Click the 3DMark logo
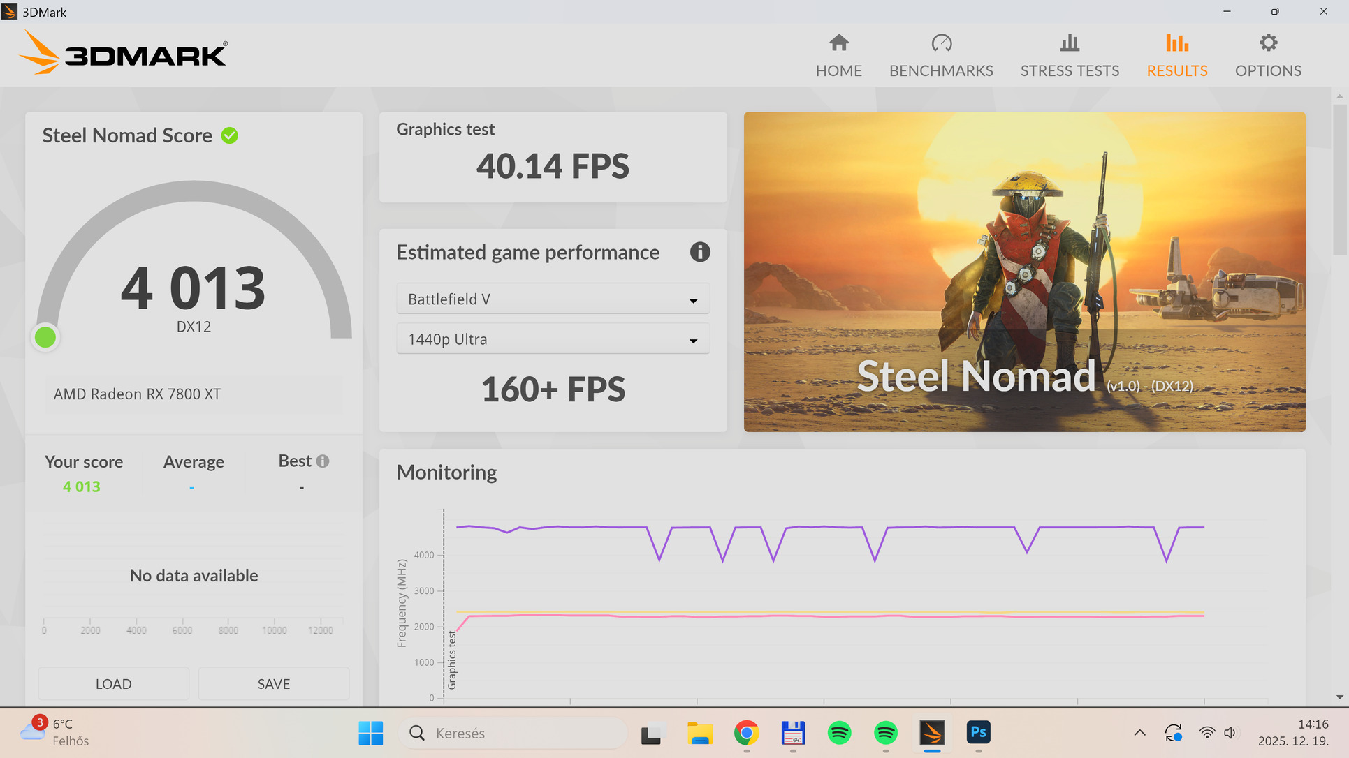The image size is (1349, 758). coord(123,54)
